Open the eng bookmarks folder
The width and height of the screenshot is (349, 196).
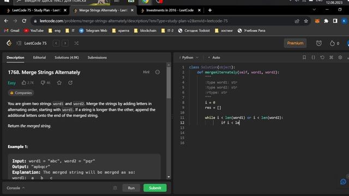pyautogui.click(x=55, y=30)
